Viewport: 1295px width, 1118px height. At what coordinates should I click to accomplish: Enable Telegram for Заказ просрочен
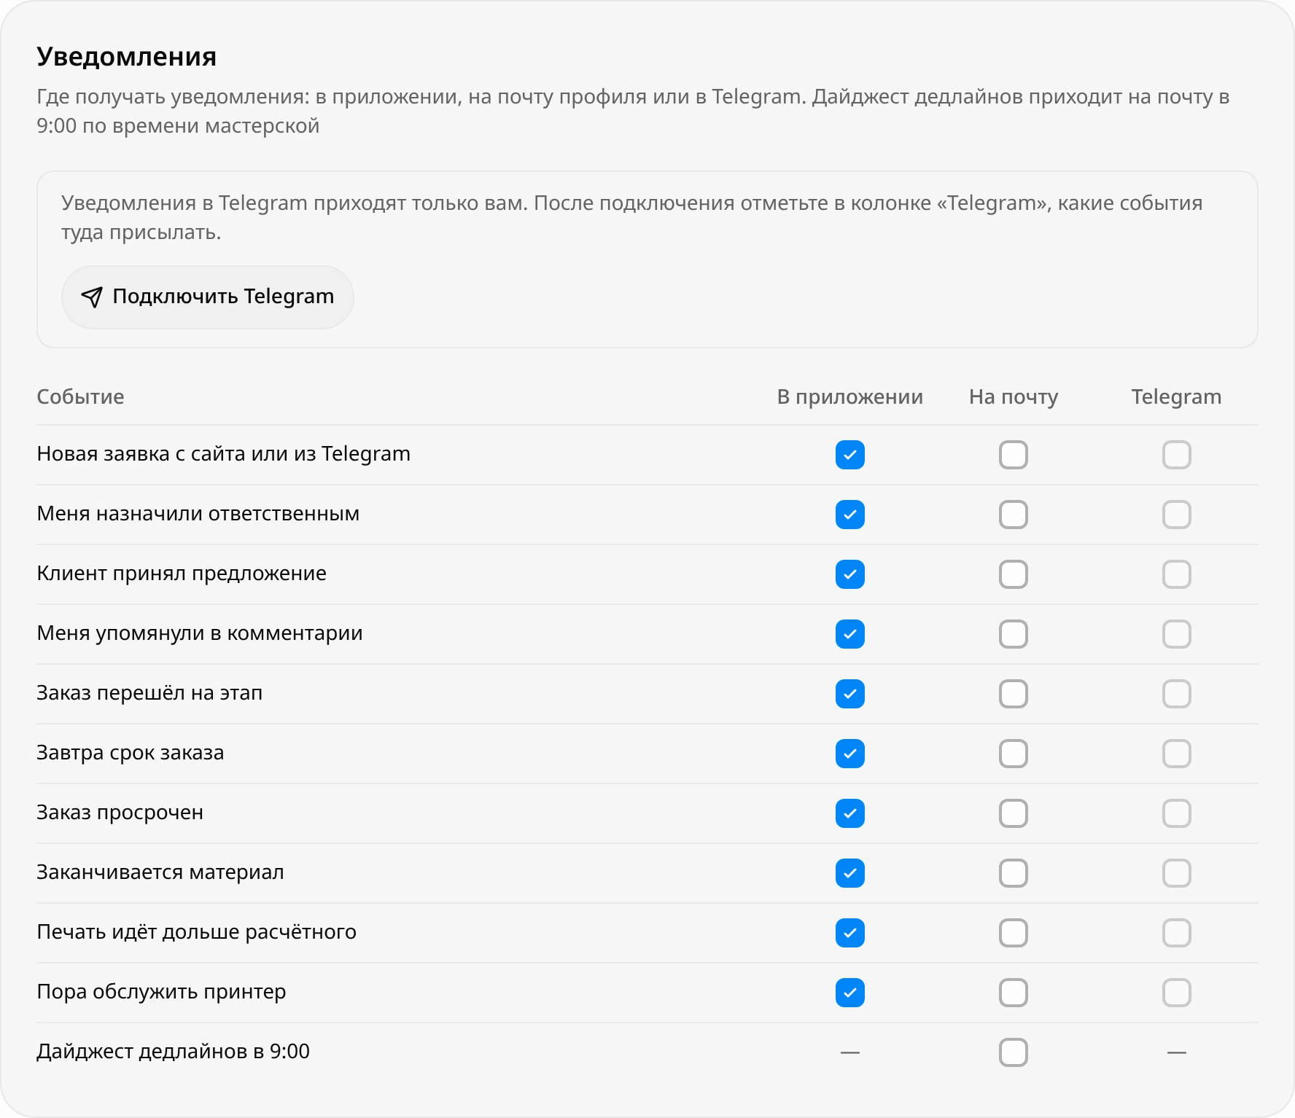click(x=1177, y=813)
